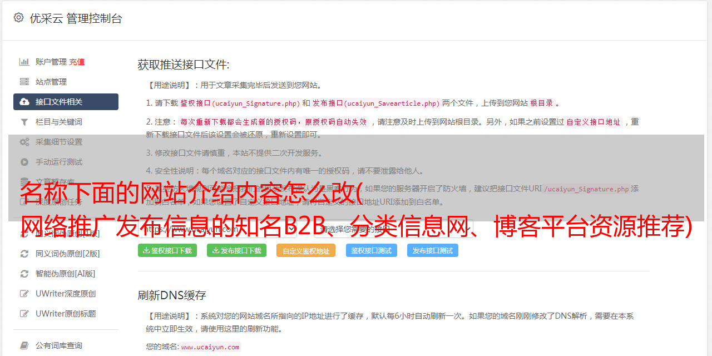712x356 pixels.
Task: Click the play icon for 手动运行测试
Action: point(24,162)
